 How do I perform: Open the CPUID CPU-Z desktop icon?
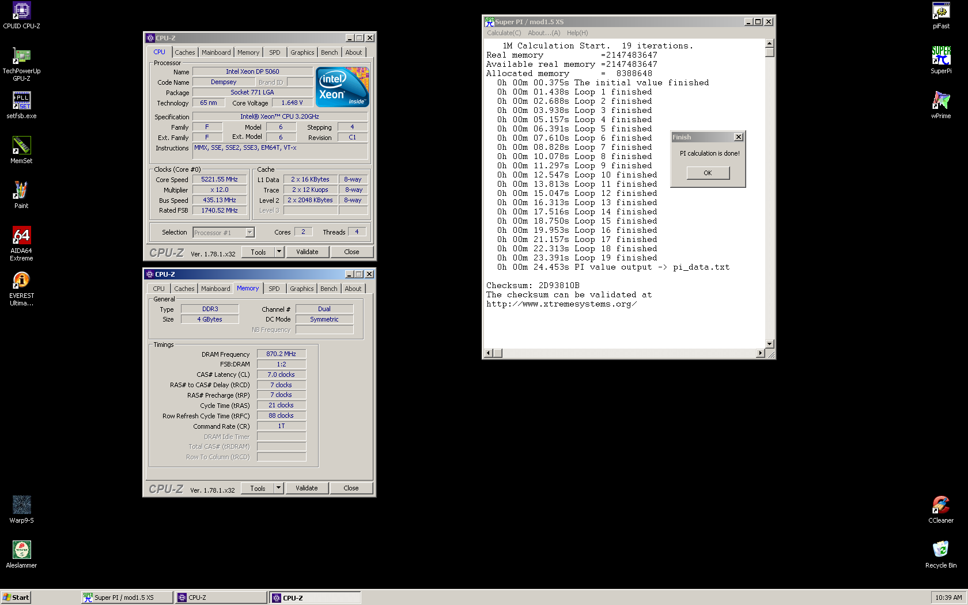point(21,16)
